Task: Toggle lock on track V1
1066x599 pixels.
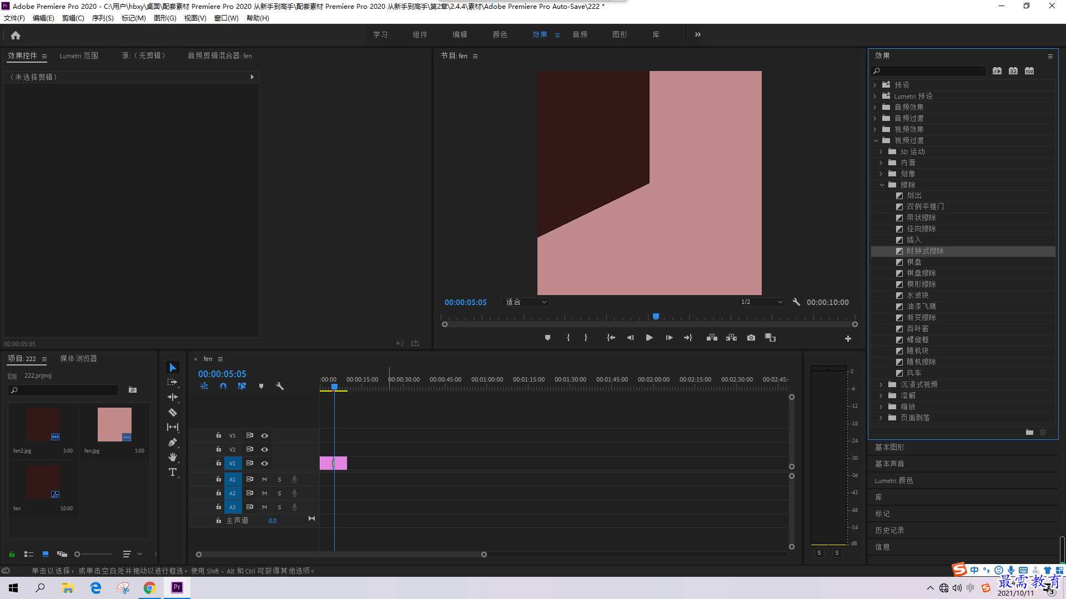Action: pyautogui.click(x=219, y=463)
